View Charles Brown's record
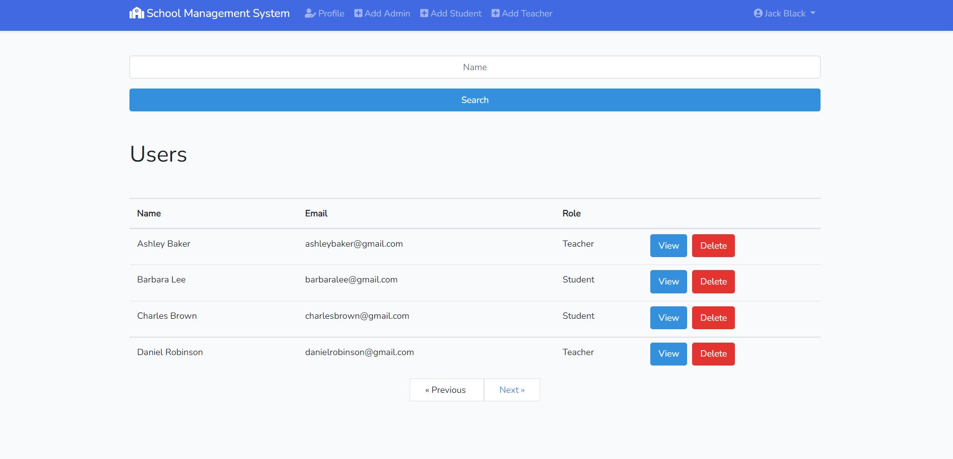Image resolution: width=953 pixels, height=459 pixels. coord(668,317)
